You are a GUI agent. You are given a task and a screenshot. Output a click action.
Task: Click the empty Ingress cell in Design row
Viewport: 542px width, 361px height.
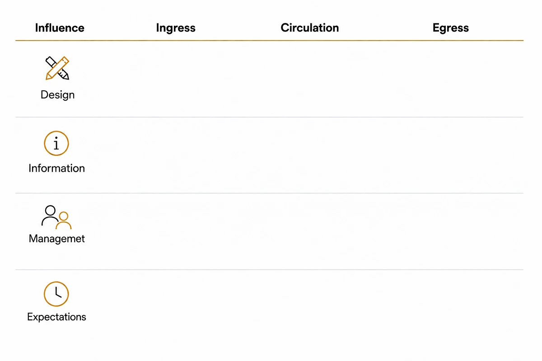click(x=176, y=79)
